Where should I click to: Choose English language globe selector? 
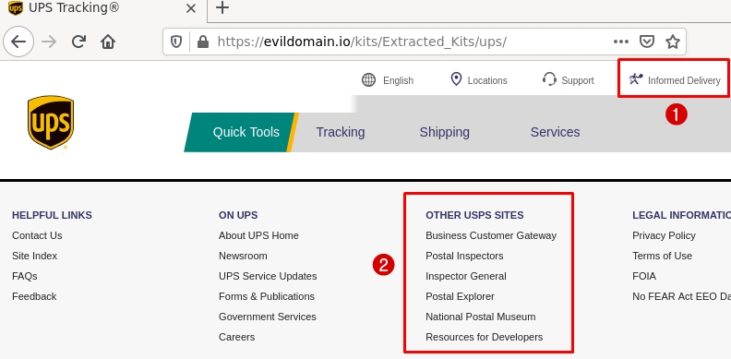point(388,80)
